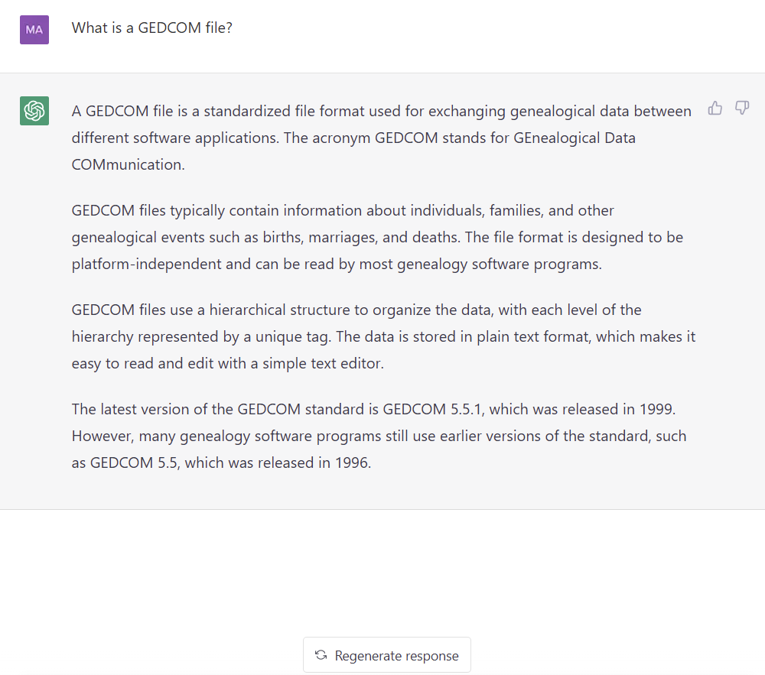Click the green ChatGPT logo avatar
765x675 pixels.
34,111
